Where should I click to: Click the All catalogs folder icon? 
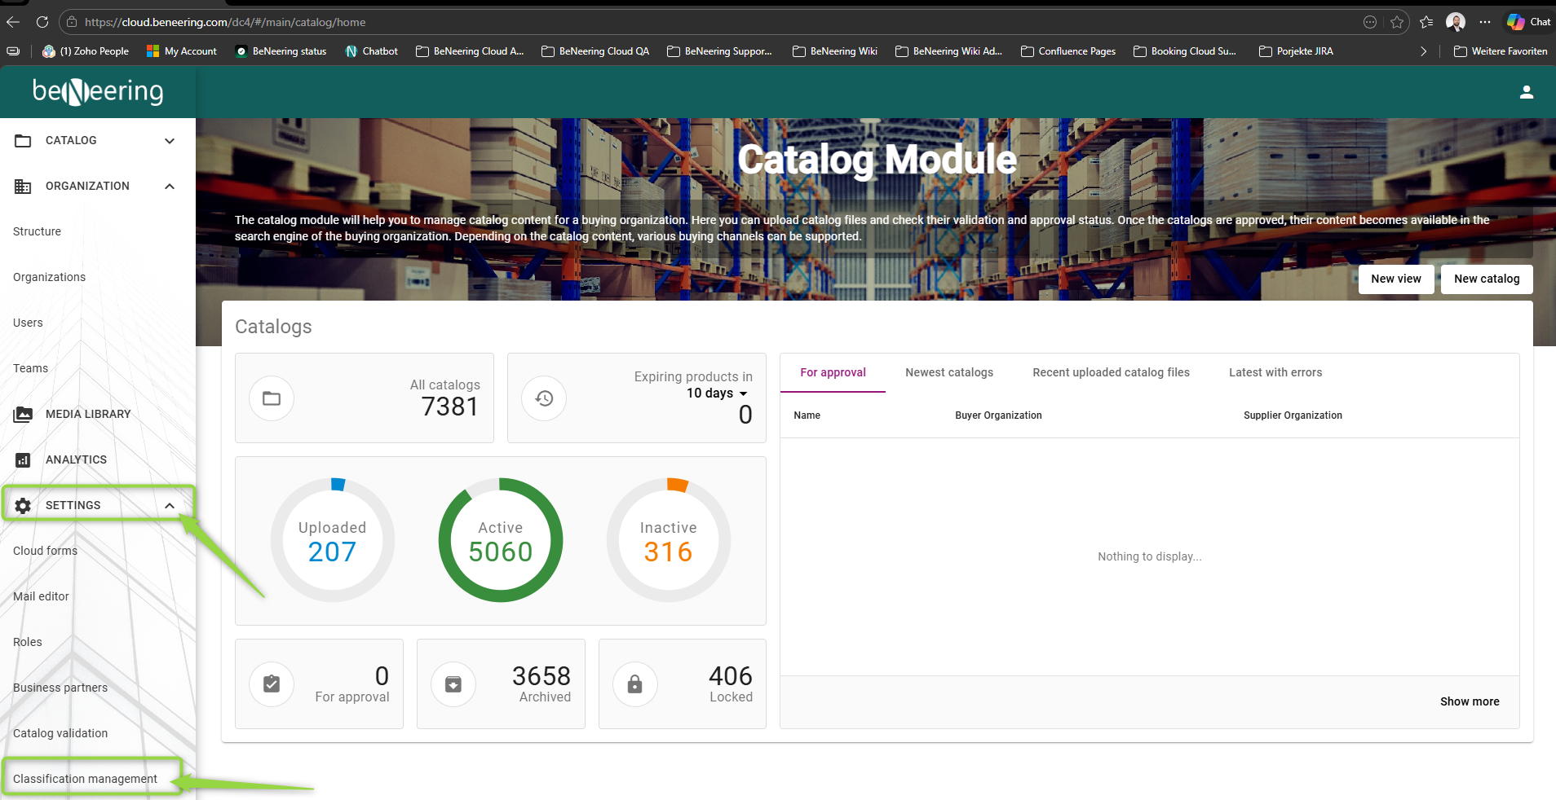tap(272, 398)
